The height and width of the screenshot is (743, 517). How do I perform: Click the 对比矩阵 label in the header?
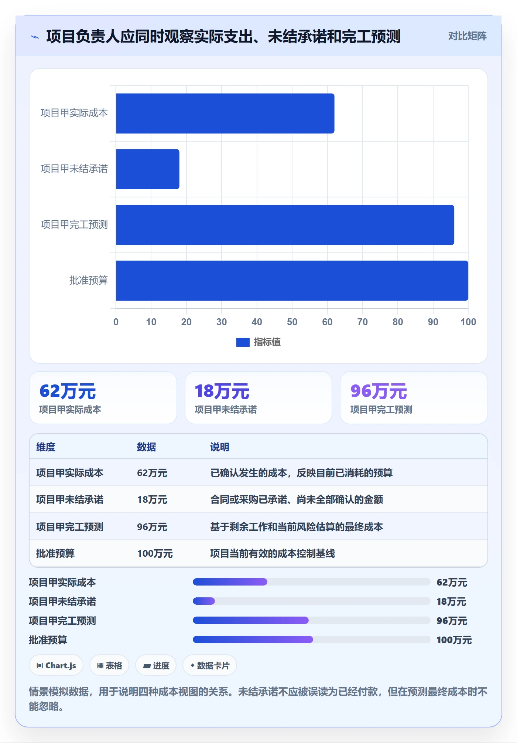(467, 36)
